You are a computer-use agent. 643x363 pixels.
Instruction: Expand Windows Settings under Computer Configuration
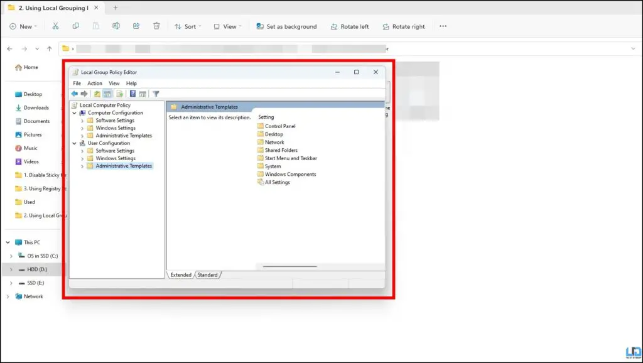pyautogui.click(x=82, y=128)
